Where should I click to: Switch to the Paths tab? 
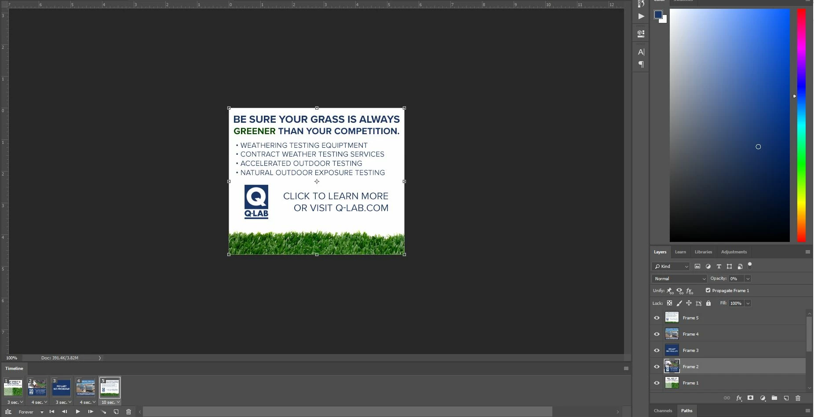point(686,411)
